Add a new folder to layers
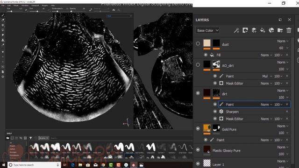Screen dimensions: 299x168 (280, 30)
